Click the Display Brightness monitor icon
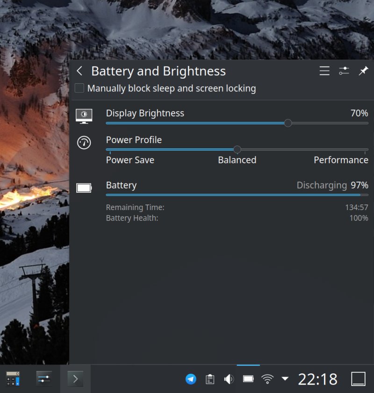The height and width of the screenshot is (393, 374). 84,115
